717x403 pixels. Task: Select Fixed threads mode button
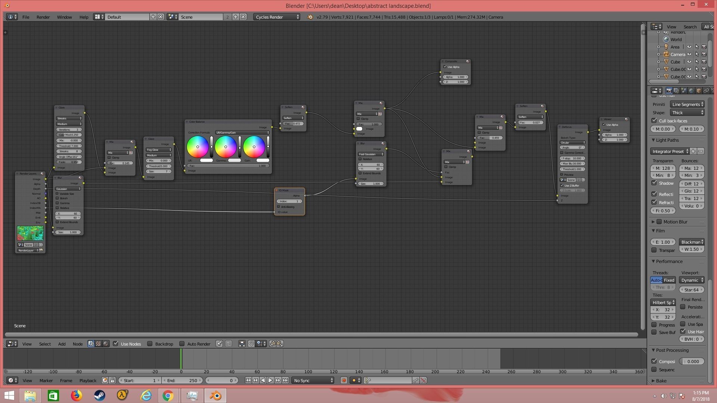(x=669, y=280)
